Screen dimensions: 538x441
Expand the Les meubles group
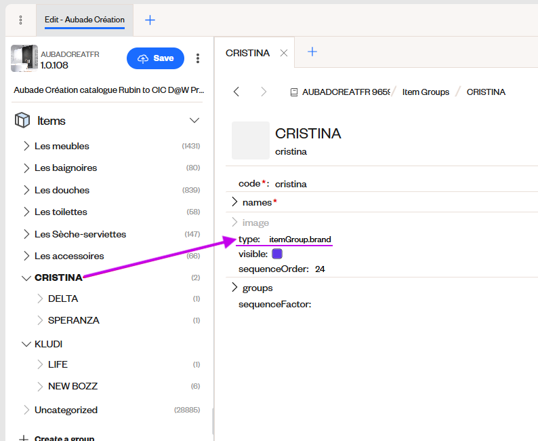tap(26, 146)
